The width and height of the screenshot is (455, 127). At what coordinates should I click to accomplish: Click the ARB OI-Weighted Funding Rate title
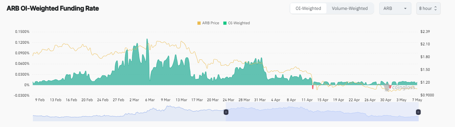pos(53,9)
